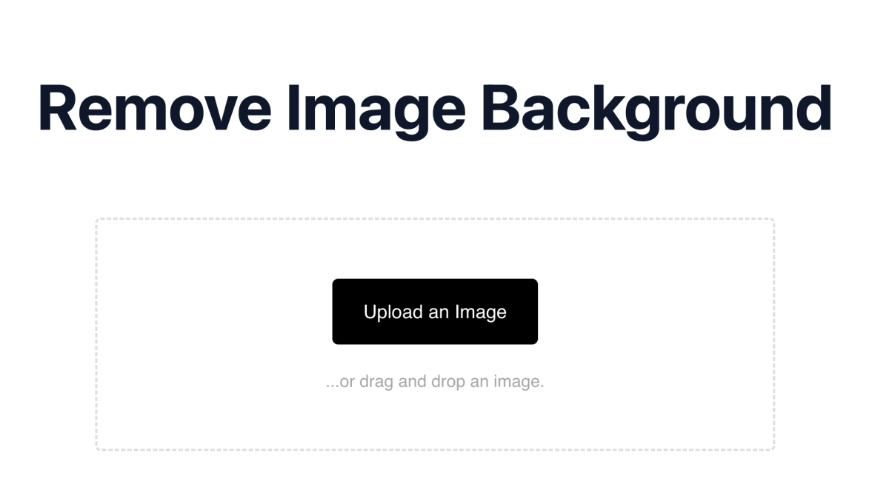
Task: Click the left dashed edge of the drop zone
Action: [x=96, y=335]
